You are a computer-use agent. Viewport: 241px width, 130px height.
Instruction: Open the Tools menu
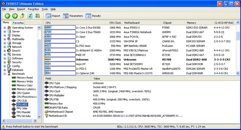pyautogui.click(x=45, y=9)
